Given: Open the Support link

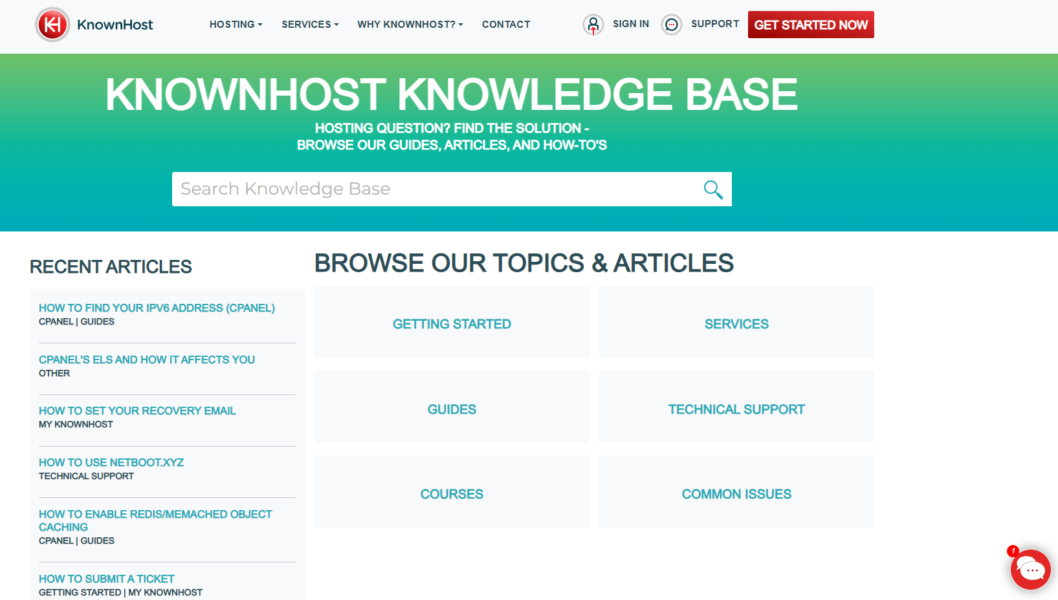Looking at the screenshot, I should [x=715, y=24].
